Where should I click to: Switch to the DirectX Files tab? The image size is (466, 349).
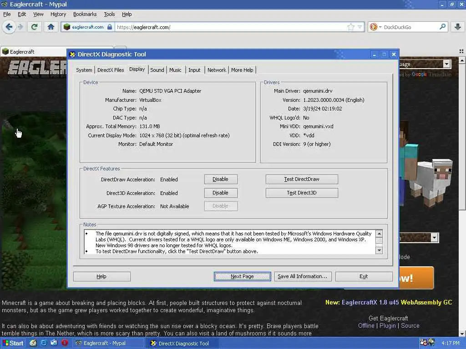pyautogui.click(x=111, y=70)
